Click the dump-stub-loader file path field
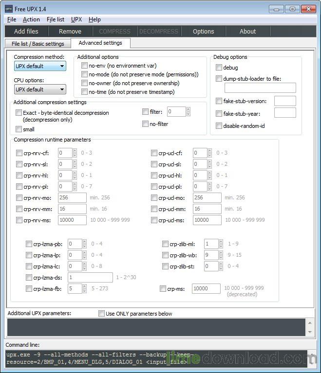This screenshot has width=321, height=373. 260,88
